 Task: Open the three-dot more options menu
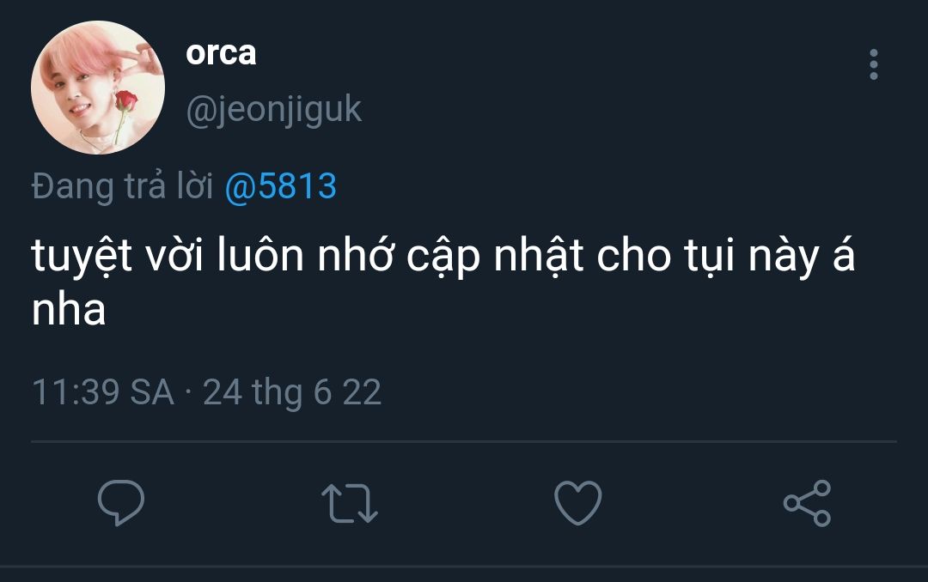click(873, 64)
